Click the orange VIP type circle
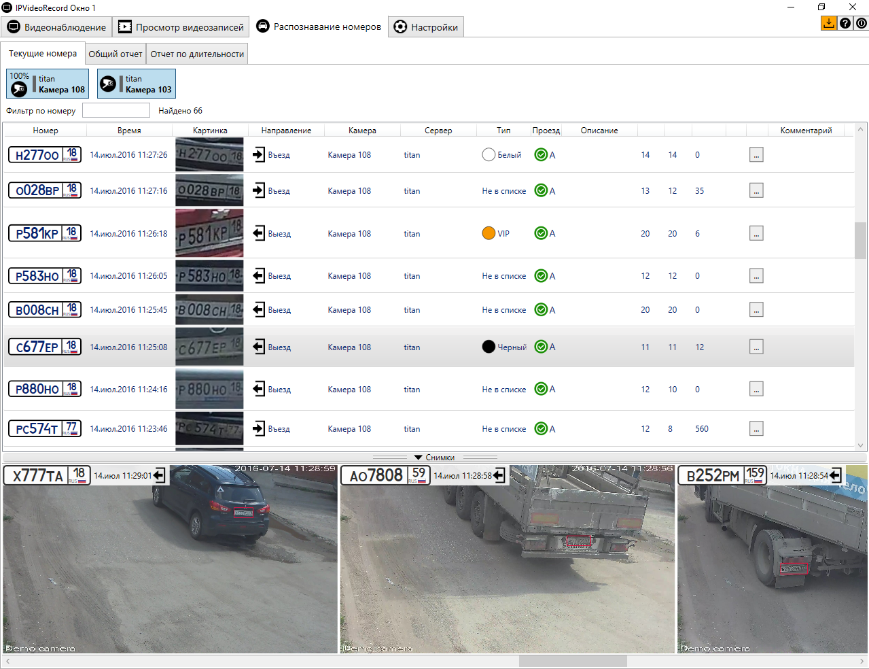Viewport: 869px width, 669px height. 489,233
